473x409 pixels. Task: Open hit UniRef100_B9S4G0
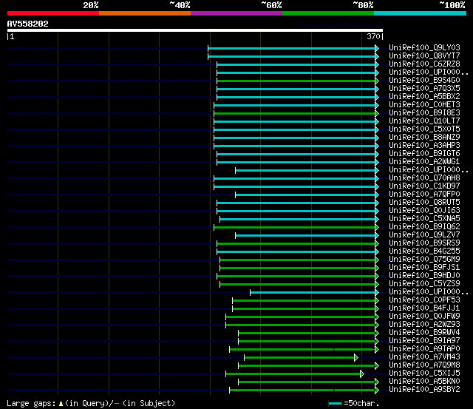click(x=424, y=81)
